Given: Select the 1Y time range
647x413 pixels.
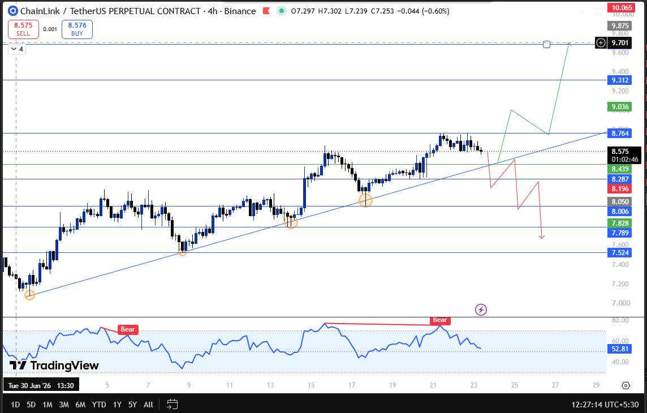Looking at the screenshot, I should click(117, 405).
